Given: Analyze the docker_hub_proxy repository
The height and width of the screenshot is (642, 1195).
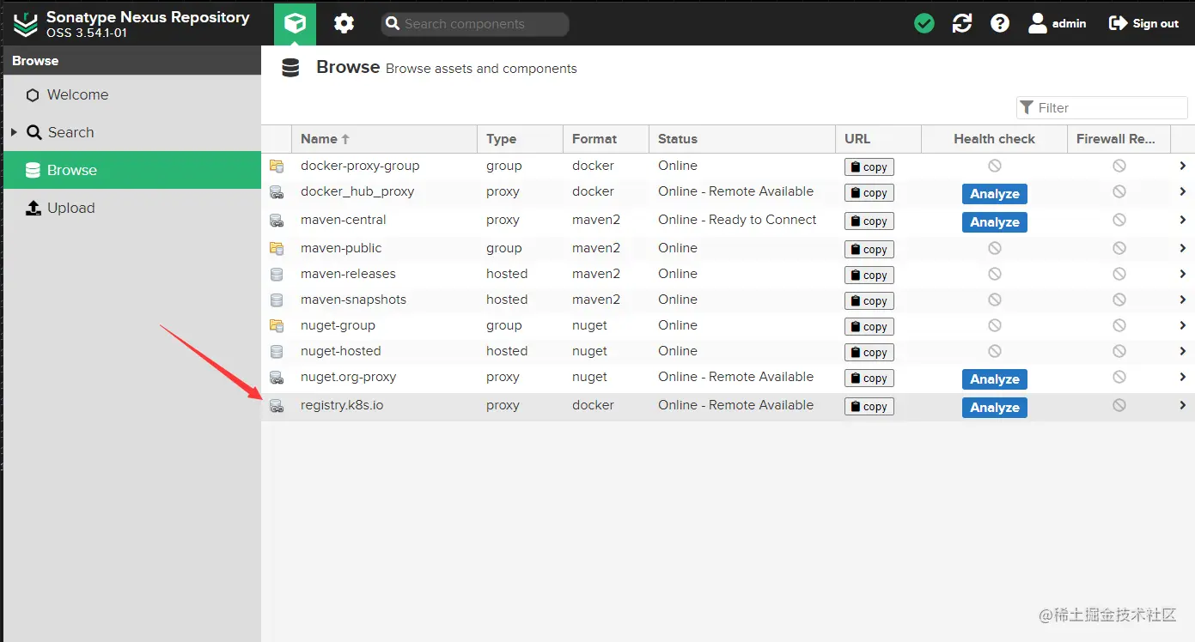Looking at the screenshot, I should pos(994,194).
